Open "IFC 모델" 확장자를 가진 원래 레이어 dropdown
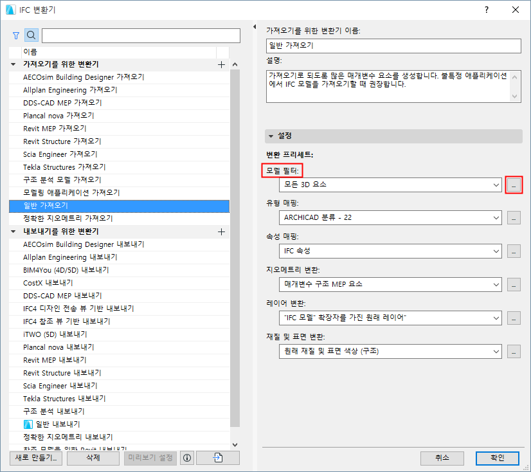 point(390,318)
